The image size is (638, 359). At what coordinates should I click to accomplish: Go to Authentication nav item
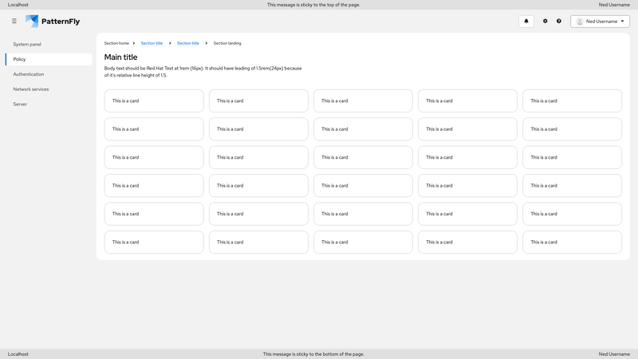tap(29, 74)
